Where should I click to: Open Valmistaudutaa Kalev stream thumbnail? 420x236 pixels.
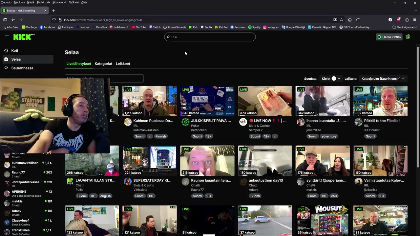click(x=380, y=161)
